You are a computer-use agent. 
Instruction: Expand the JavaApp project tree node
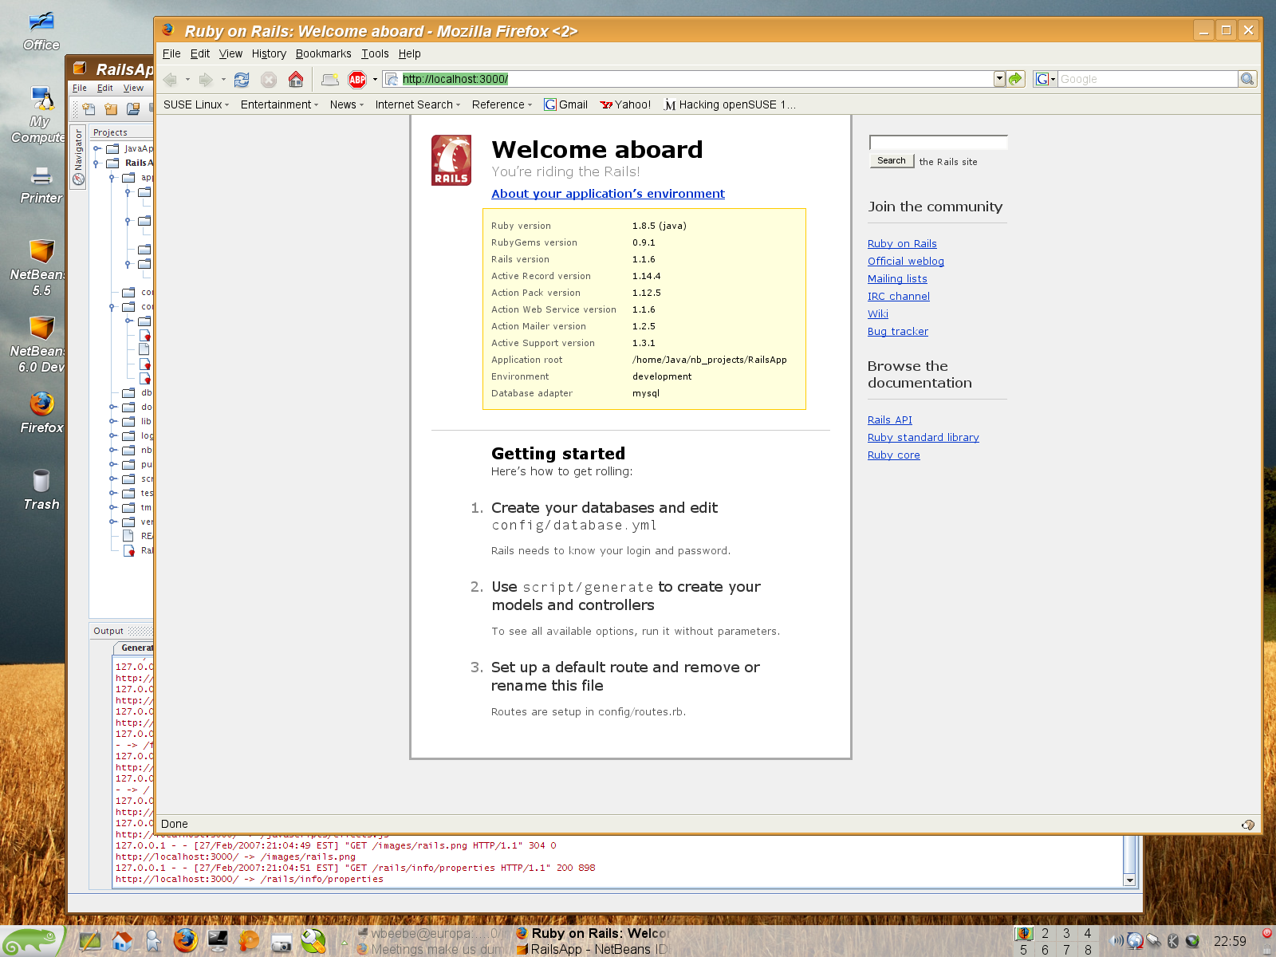96,148
